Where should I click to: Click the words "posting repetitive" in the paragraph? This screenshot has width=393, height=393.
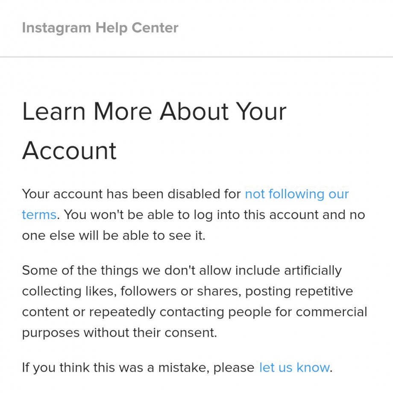coord(299,291)
